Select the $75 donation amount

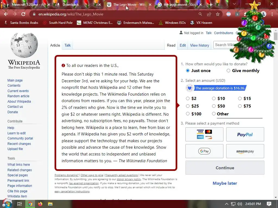(240, 106)
